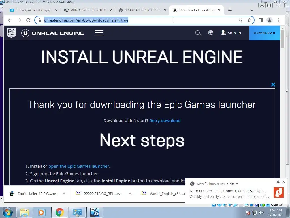Toggle the browser side panel

pos(261,20)
